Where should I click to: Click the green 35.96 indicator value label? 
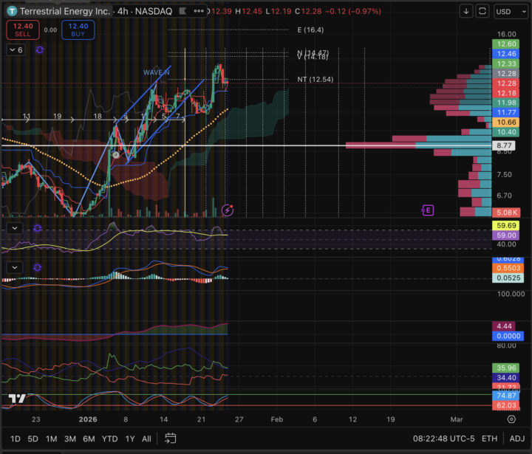click(x=506, y=368)
